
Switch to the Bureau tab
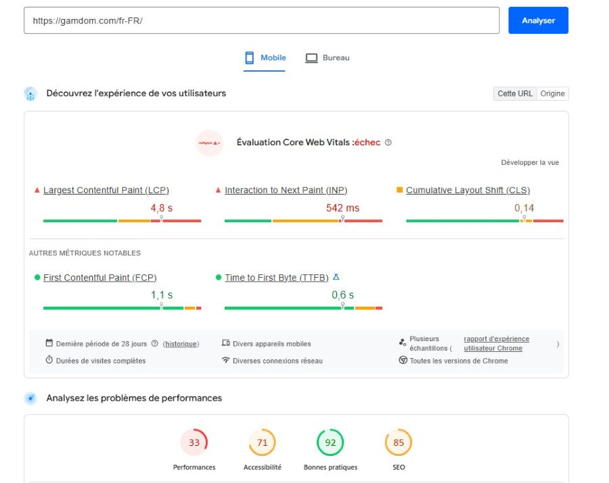[x=327, y=58]
